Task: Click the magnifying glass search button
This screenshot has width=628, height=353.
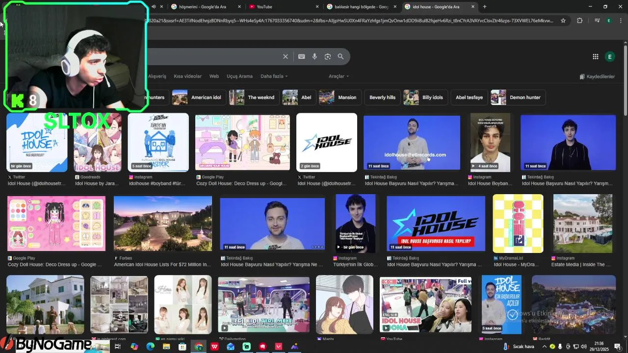Action: (x=340, y=56)
